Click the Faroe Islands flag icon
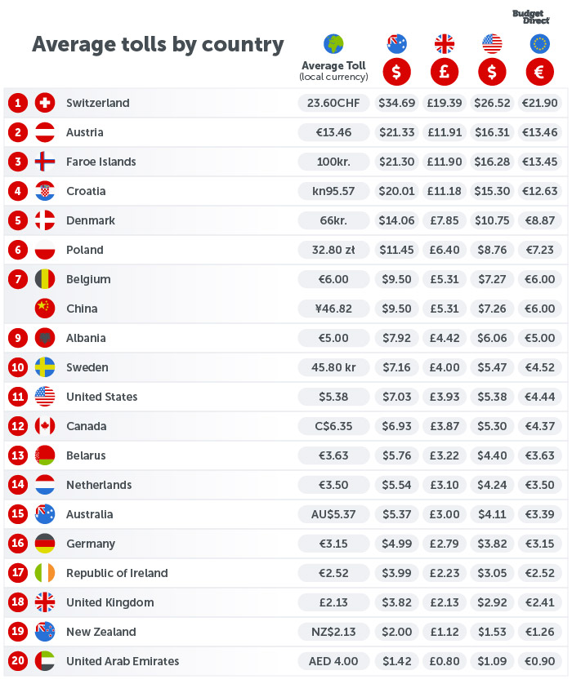The height and width of the screenshot is (684, 572). pyautogui.click(x=45, y=162)
